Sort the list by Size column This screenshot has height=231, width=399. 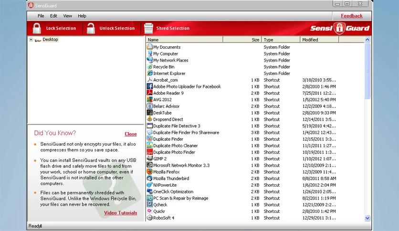click(242, 40)
